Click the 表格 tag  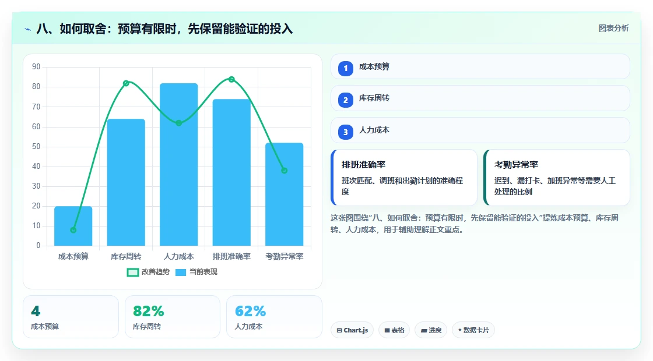pyautogui.click(x=394, y=330)
